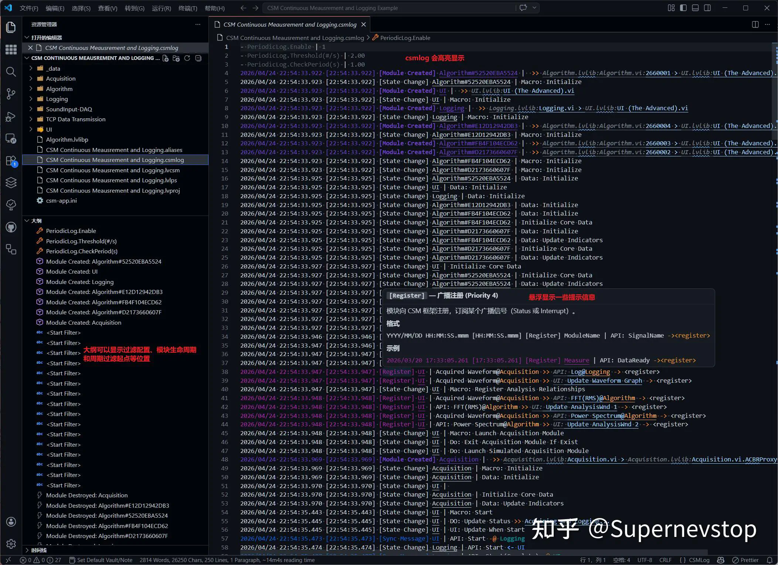Click UTF-8 encoding in status bar
Viewport: 778px width, 565px height.
point(645,560)
